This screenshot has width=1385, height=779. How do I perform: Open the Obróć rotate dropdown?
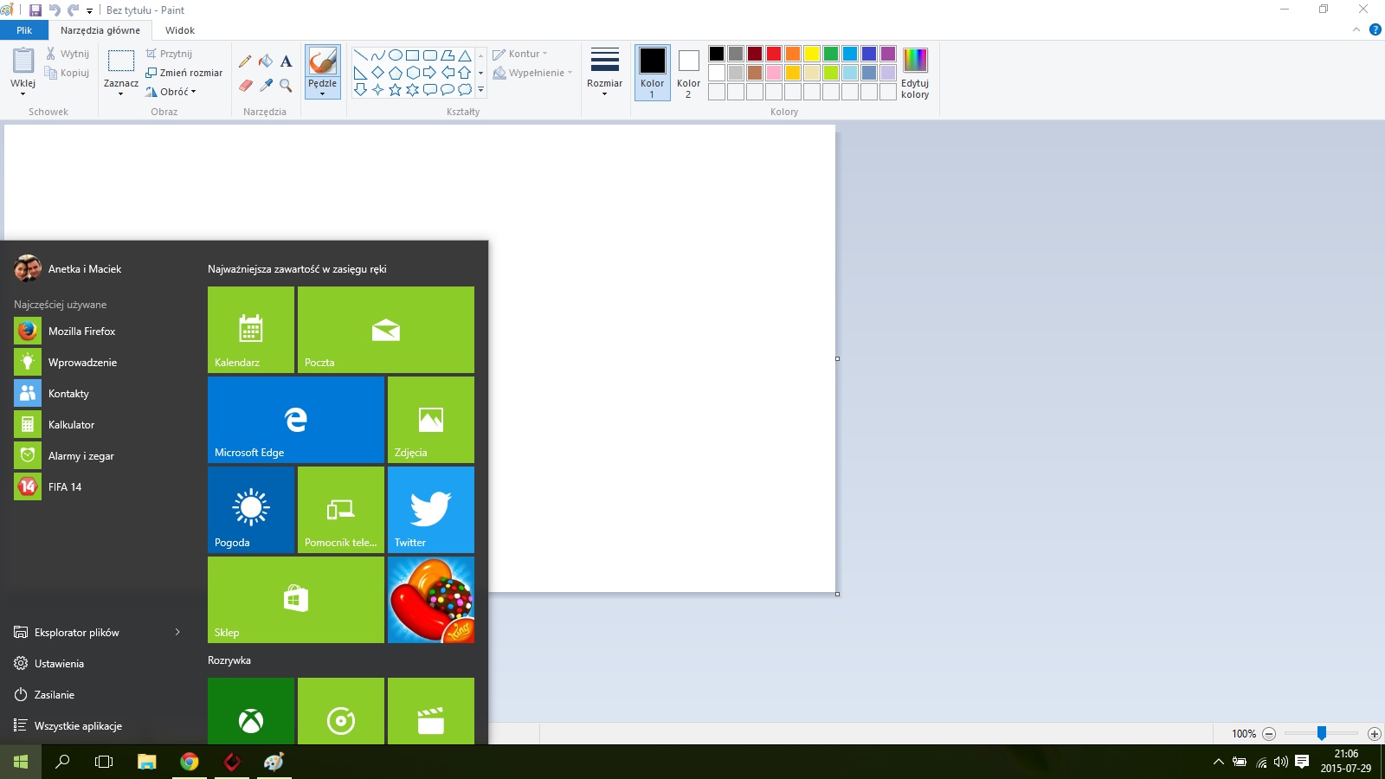click(x=171, y=92)
